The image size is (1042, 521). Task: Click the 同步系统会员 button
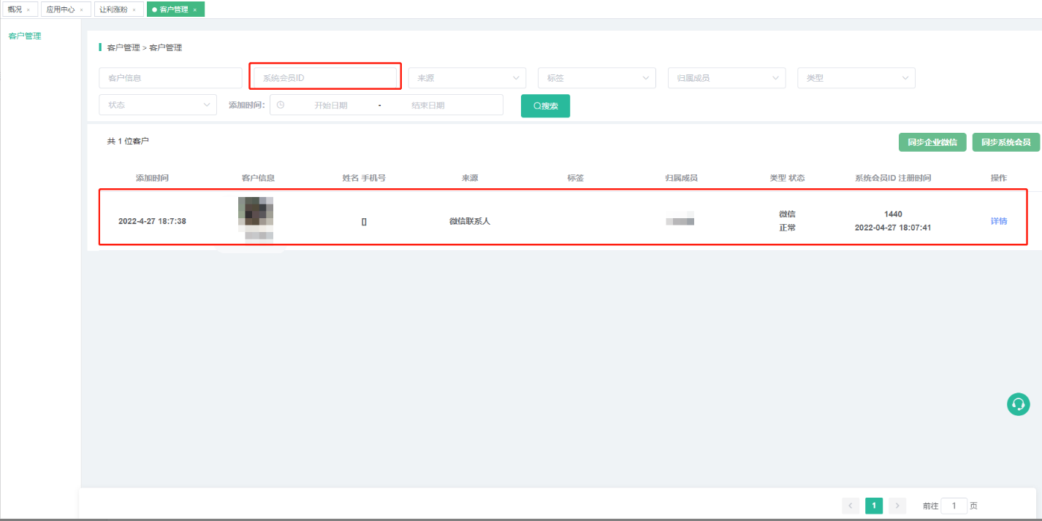click(x=1005, y=142)
